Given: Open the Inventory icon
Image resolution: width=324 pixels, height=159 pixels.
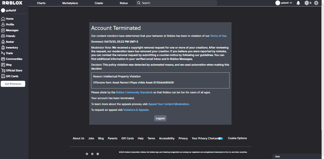Looking at the screenshot, I should (x=2, y=47).
